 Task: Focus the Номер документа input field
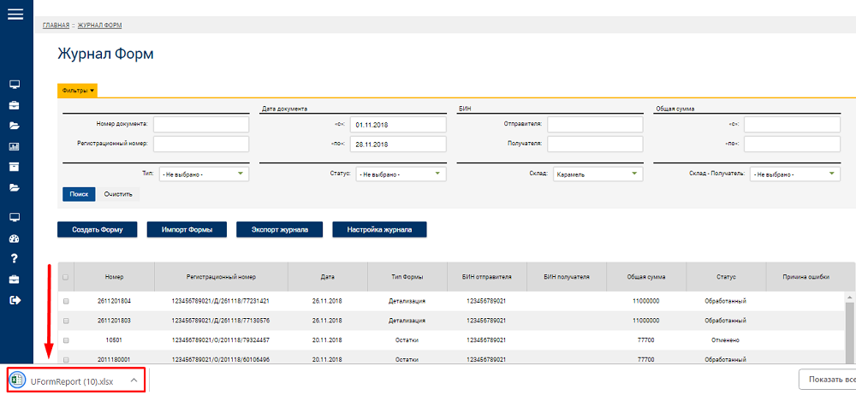(201, 124)
